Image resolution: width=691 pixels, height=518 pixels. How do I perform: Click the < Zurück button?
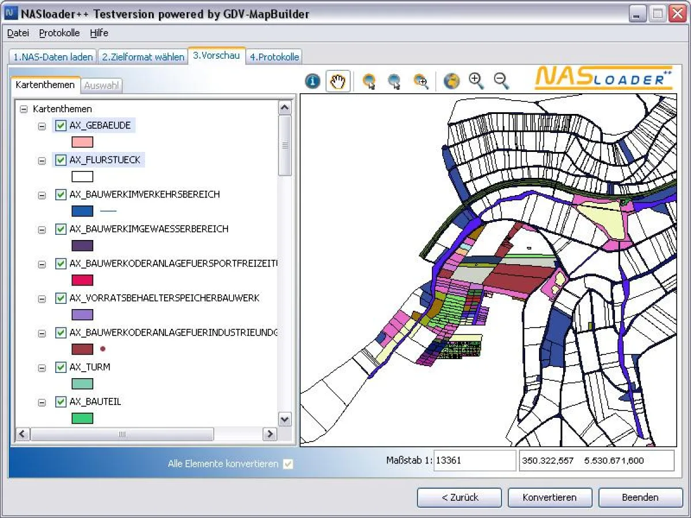click(x=460, y=497)
